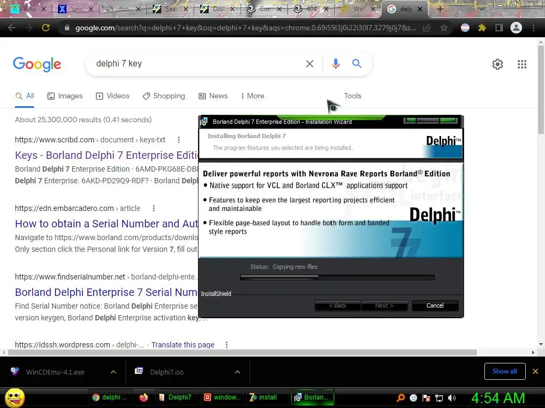
Task: Open 'Keys - Borland Delphi 7 Enterprise' result
Action: 106,155
